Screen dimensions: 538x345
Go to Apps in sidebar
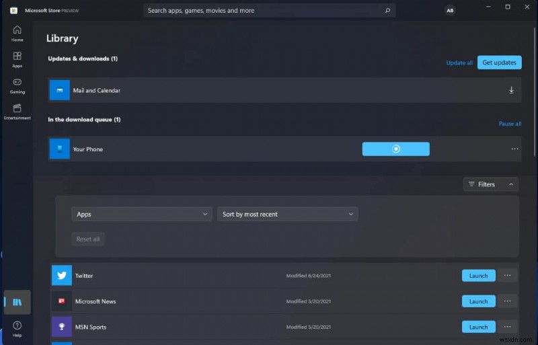[x=17, y=60]
